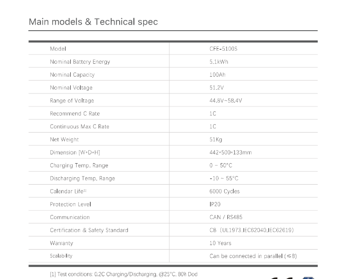Viewport: 340px width, 279px height.
Task: Select the -10 ~ 55°C discharging value
Action: [x=224, y=179]
